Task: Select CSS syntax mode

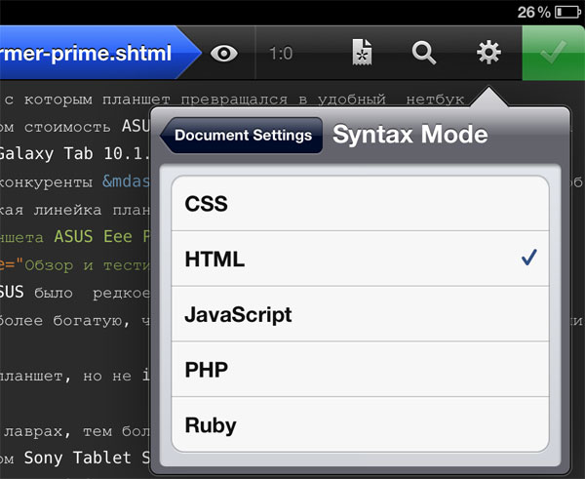Action: pos(360,204)
